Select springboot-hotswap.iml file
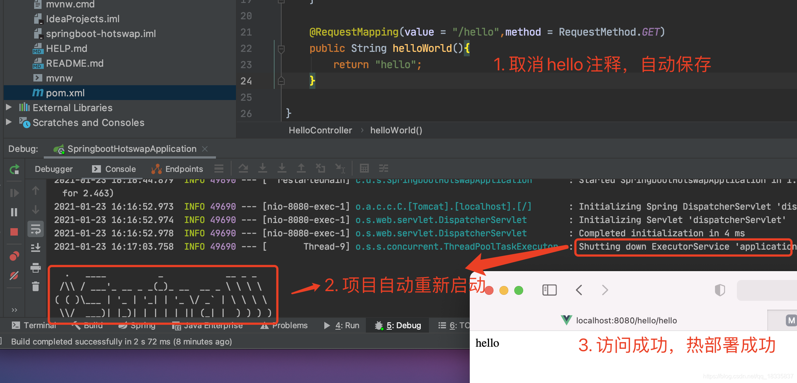The height and width of the screenshot is (383, 797). [95, 34]
